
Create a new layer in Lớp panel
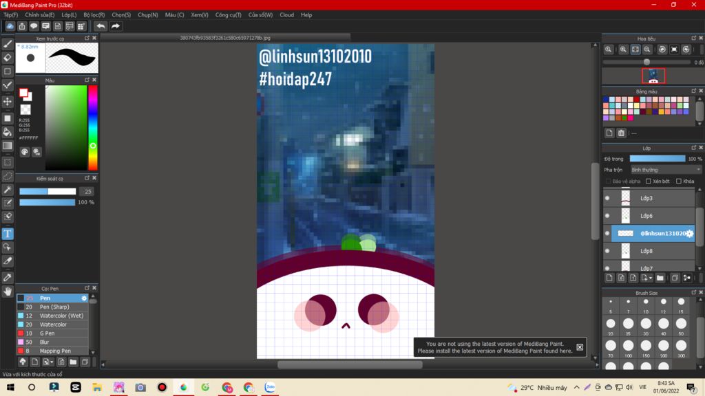(609, 278)
